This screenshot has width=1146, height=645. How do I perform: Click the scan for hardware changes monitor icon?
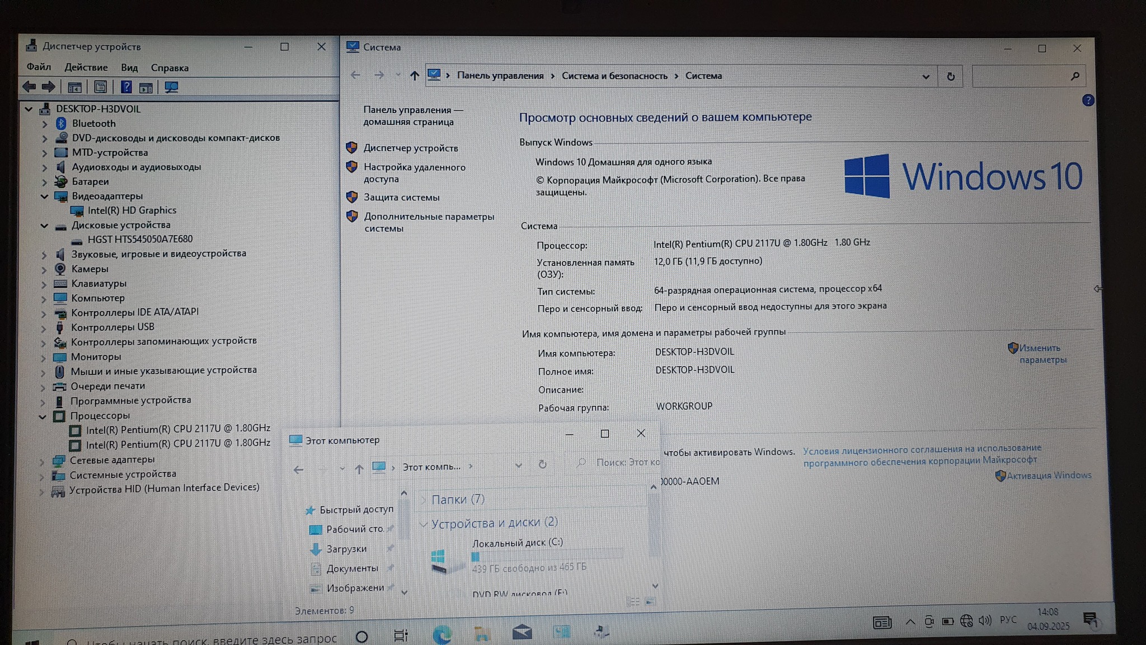tap(171, 87)
